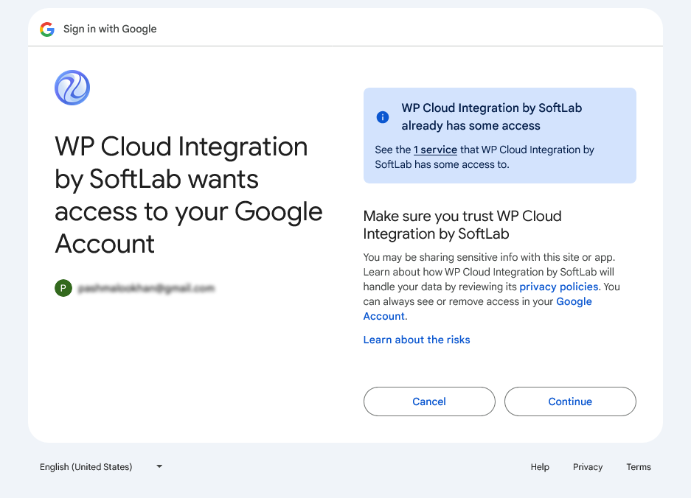This screenshot has width=691, height=498.
Task: Click heading 'WP Cloud Integration by SoftLab wants access'
Action: 189,194
